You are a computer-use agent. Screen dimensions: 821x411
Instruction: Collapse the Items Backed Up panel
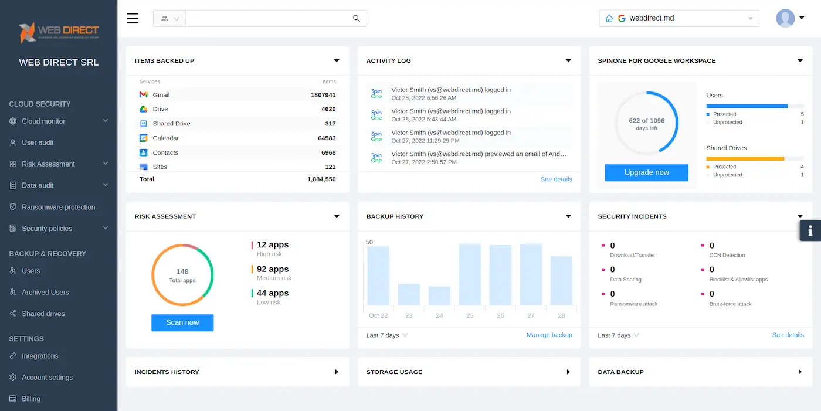[x=337, y=61]
